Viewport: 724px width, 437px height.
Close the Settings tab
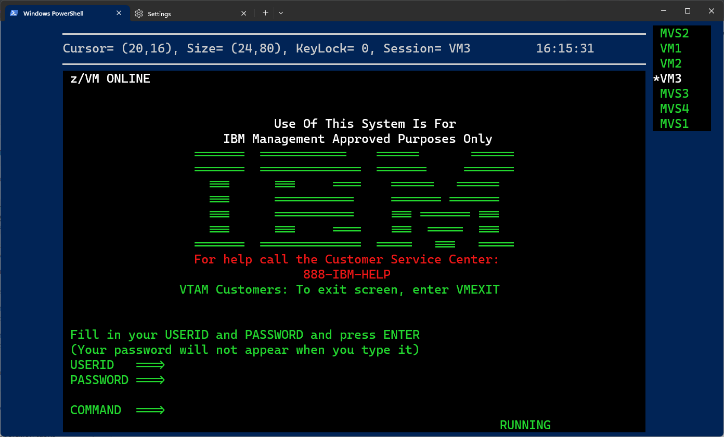click(x=244, y=14)
